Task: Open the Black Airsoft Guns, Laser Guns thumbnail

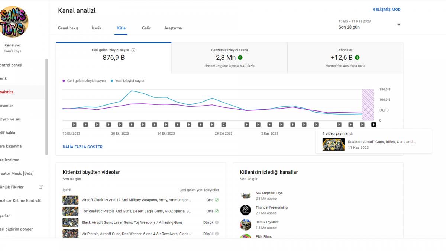Action: click(71, 222)
